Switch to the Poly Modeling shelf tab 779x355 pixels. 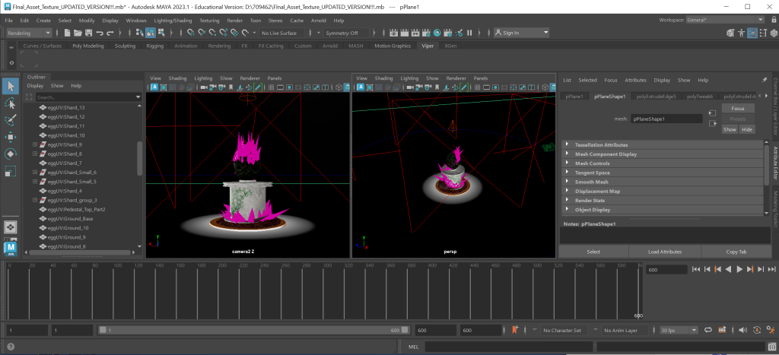[88, 46]
